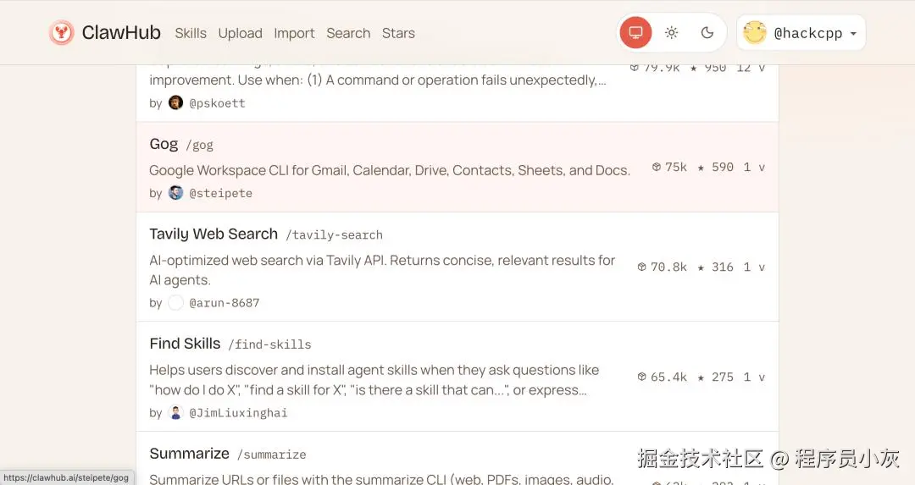Click the /tavily-search slug text
The width and height of the screenshot is (915, 485).
click(334, 235)
